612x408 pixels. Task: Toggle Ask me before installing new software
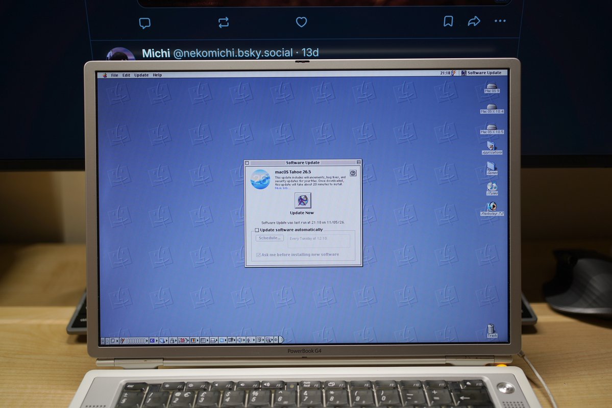[x=258, y=254]
